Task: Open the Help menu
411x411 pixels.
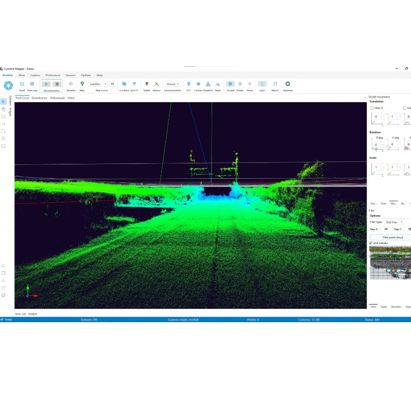Action: pyautogui.click(x=100, y=75)
